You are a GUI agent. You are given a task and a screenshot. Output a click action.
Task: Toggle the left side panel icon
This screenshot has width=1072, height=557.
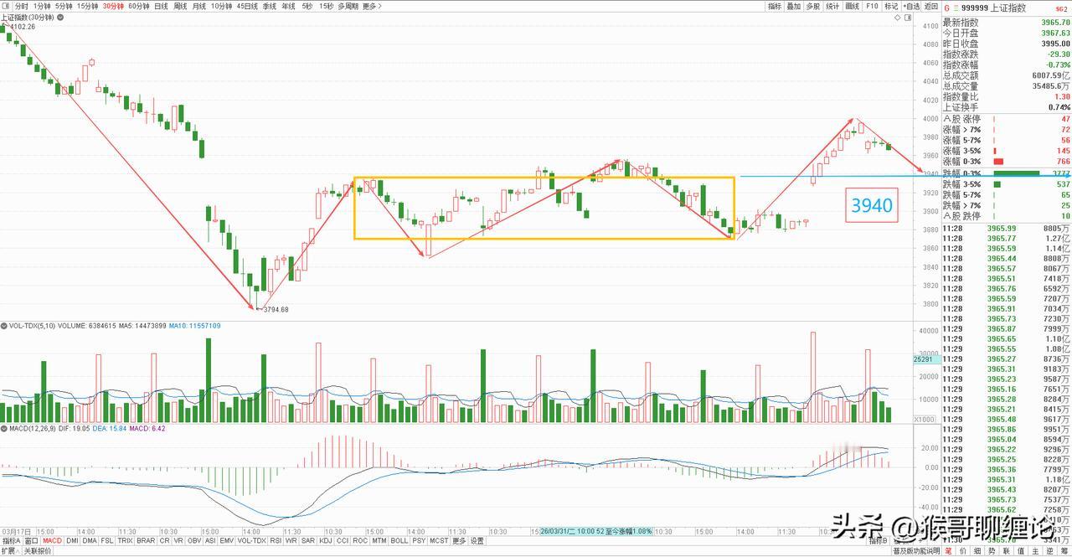(x=6, y=6)
